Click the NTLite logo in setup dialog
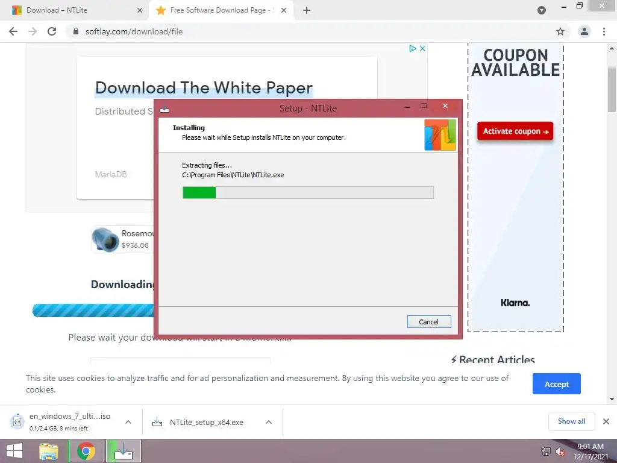The height and width of the screenshot is (463, 617). (440, 134)
